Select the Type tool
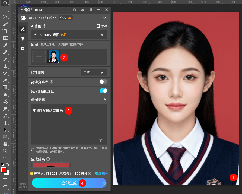This screenshot has height=194, width=242. point(5,122)
